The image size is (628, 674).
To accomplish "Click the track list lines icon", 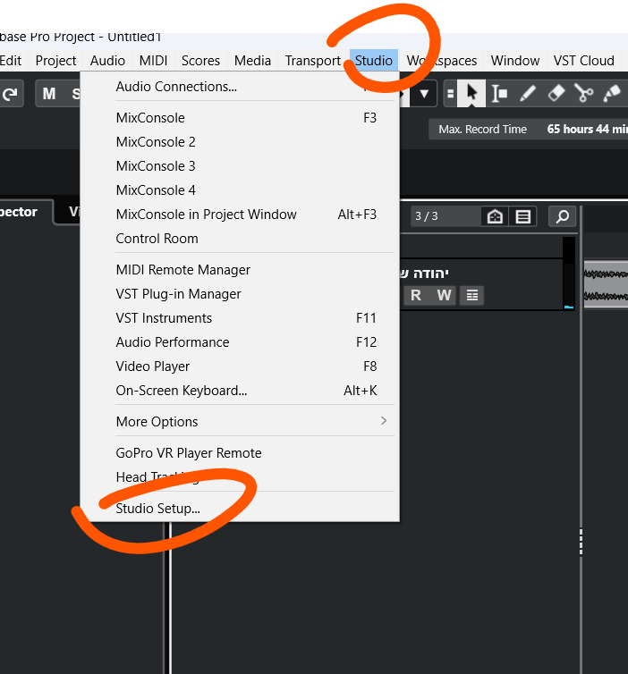I will coord(523,216).
